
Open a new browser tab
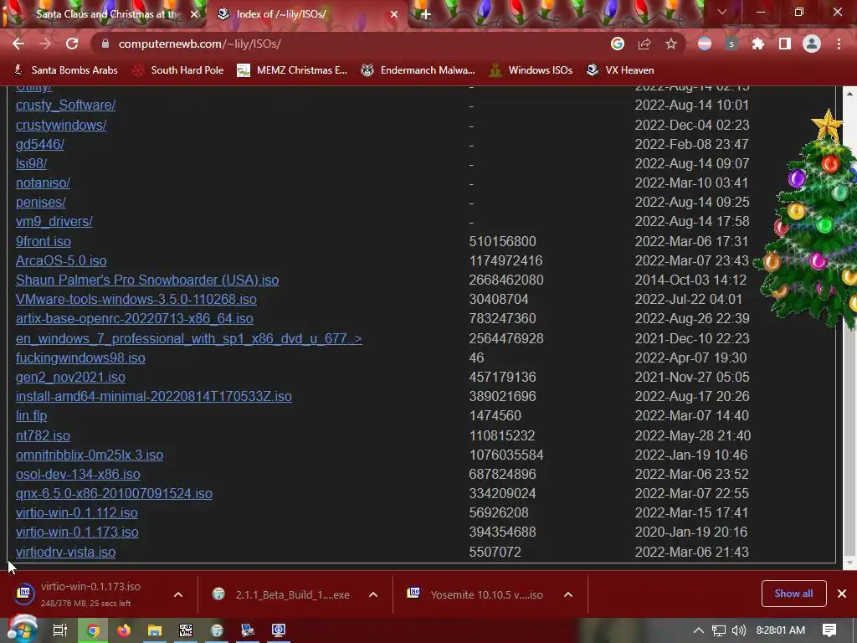(x=426, y=15)
